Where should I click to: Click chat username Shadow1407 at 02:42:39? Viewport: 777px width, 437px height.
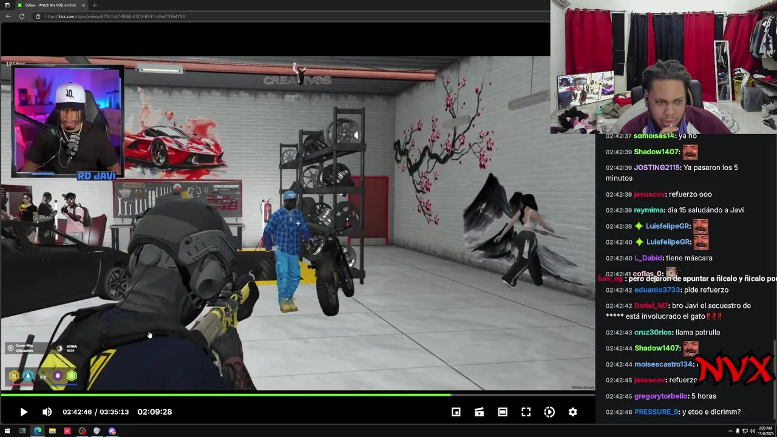[657, 152]
